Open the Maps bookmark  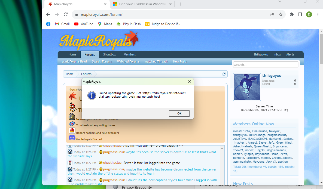(x=105, y=24)
